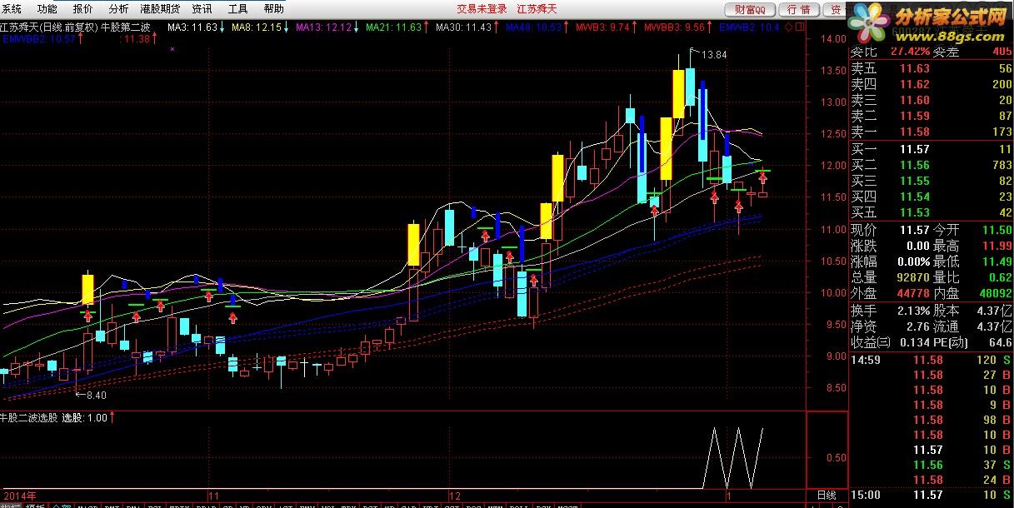Image resolution: width=1014 pixels, height=508 pixels.
Task: Open the 分析 menu
Action: coord(118,9)
